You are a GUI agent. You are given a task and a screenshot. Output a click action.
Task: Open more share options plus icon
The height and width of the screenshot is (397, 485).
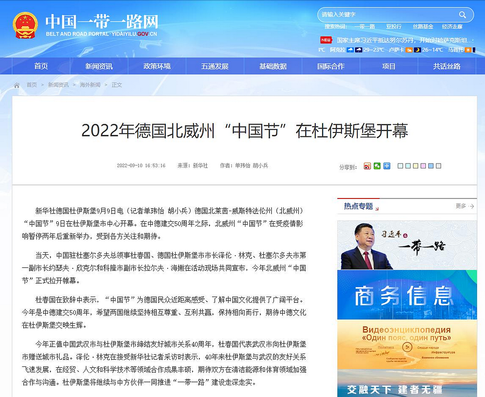387,166
